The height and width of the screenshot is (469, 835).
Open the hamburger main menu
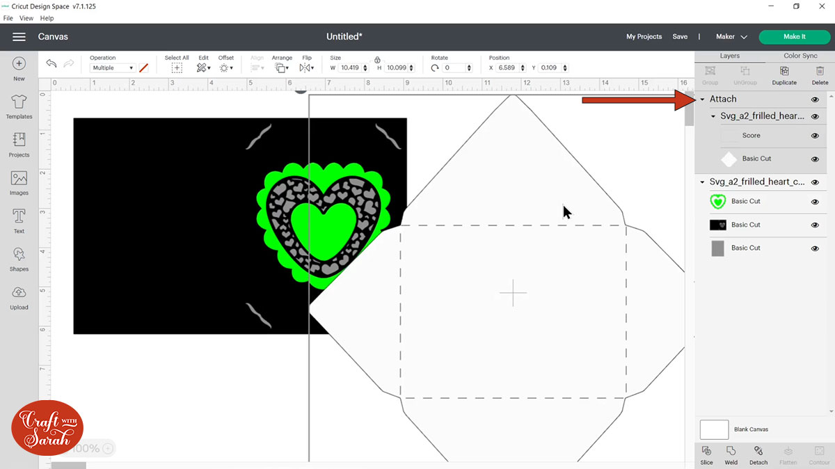19,37
